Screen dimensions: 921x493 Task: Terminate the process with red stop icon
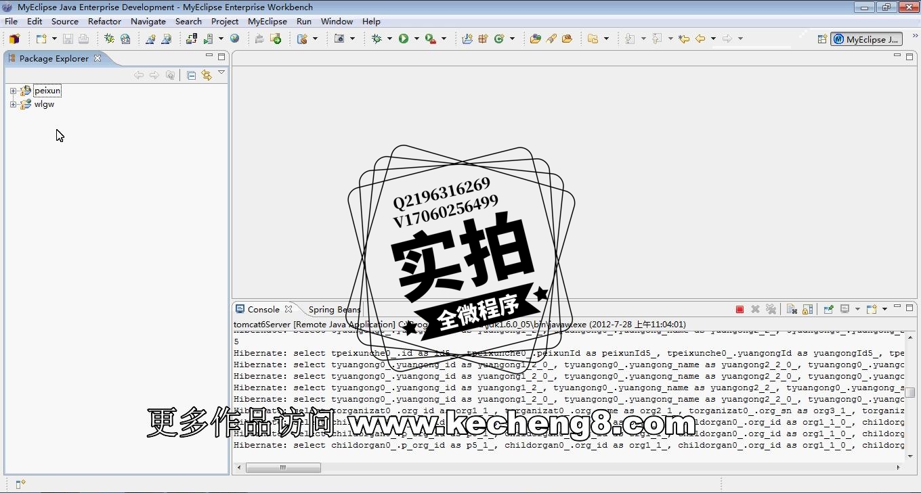[x=740, y=309]
